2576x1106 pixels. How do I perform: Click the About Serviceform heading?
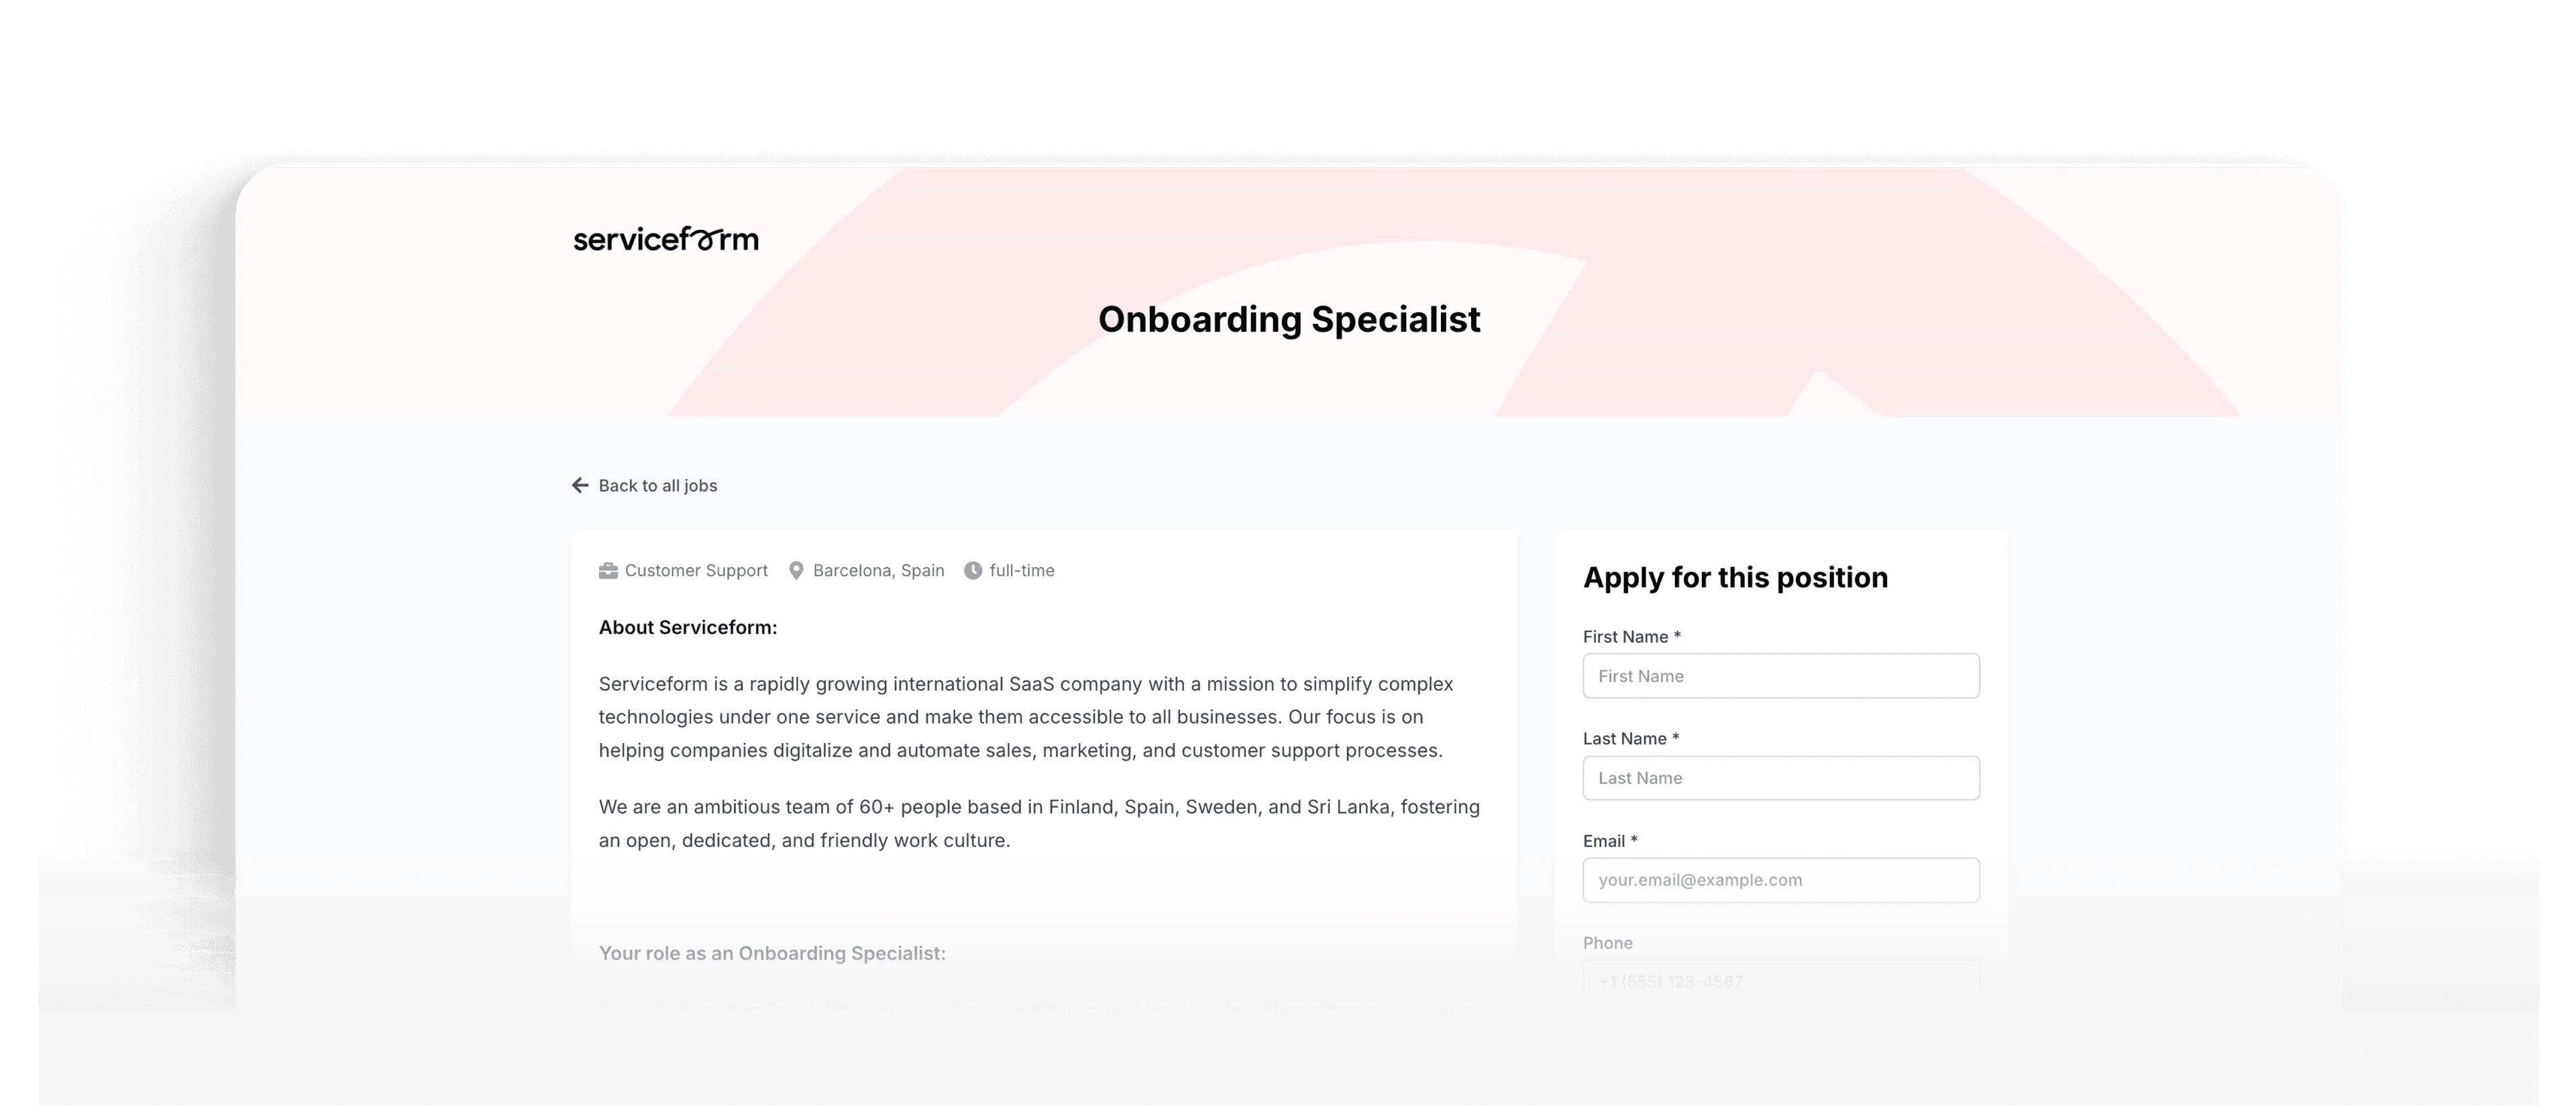click(x=688, y=627)
